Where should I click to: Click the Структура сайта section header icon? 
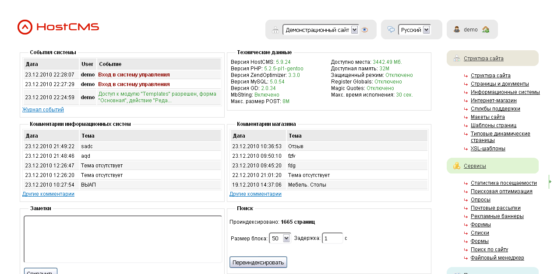(x=457, y=58)
